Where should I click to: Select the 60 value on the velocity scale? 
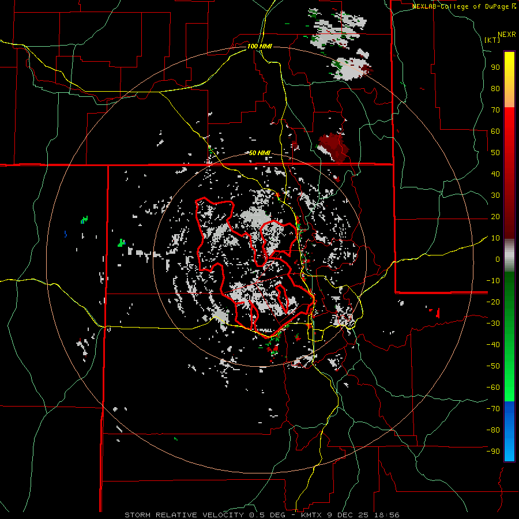(495, 131)
